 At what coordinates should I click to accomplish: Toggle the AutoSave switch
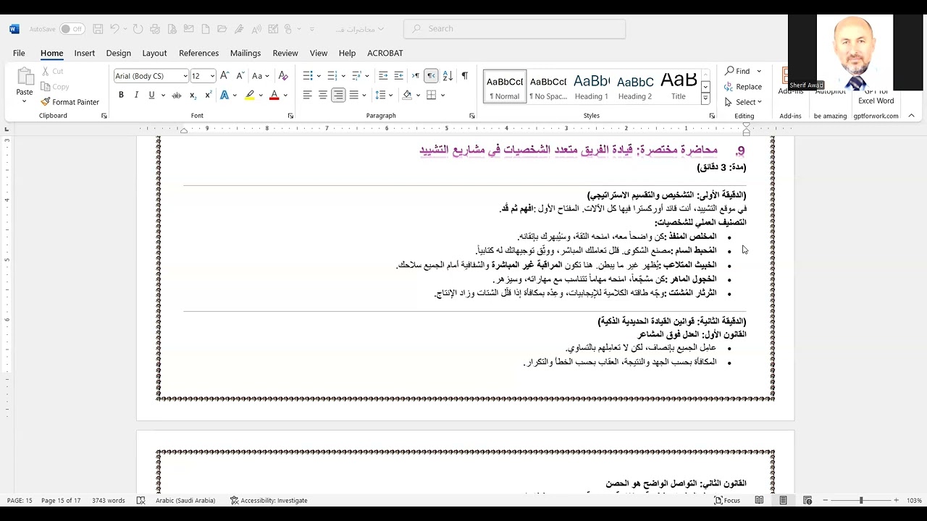[72, 29]
